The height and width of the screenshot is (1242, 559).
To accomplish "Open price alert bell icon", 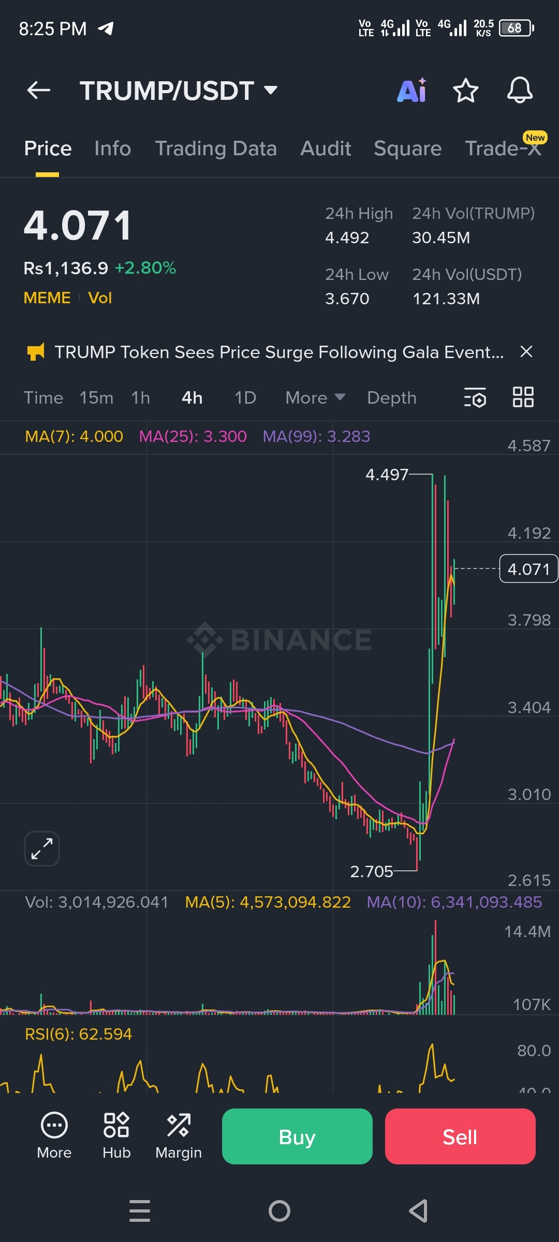I will 520,91.
